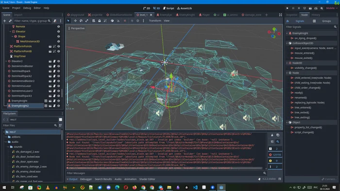Click the scene tree vertical scrollbar
Image resolution: width=340 pixels, height=191 pixels.
coord(62,93)
